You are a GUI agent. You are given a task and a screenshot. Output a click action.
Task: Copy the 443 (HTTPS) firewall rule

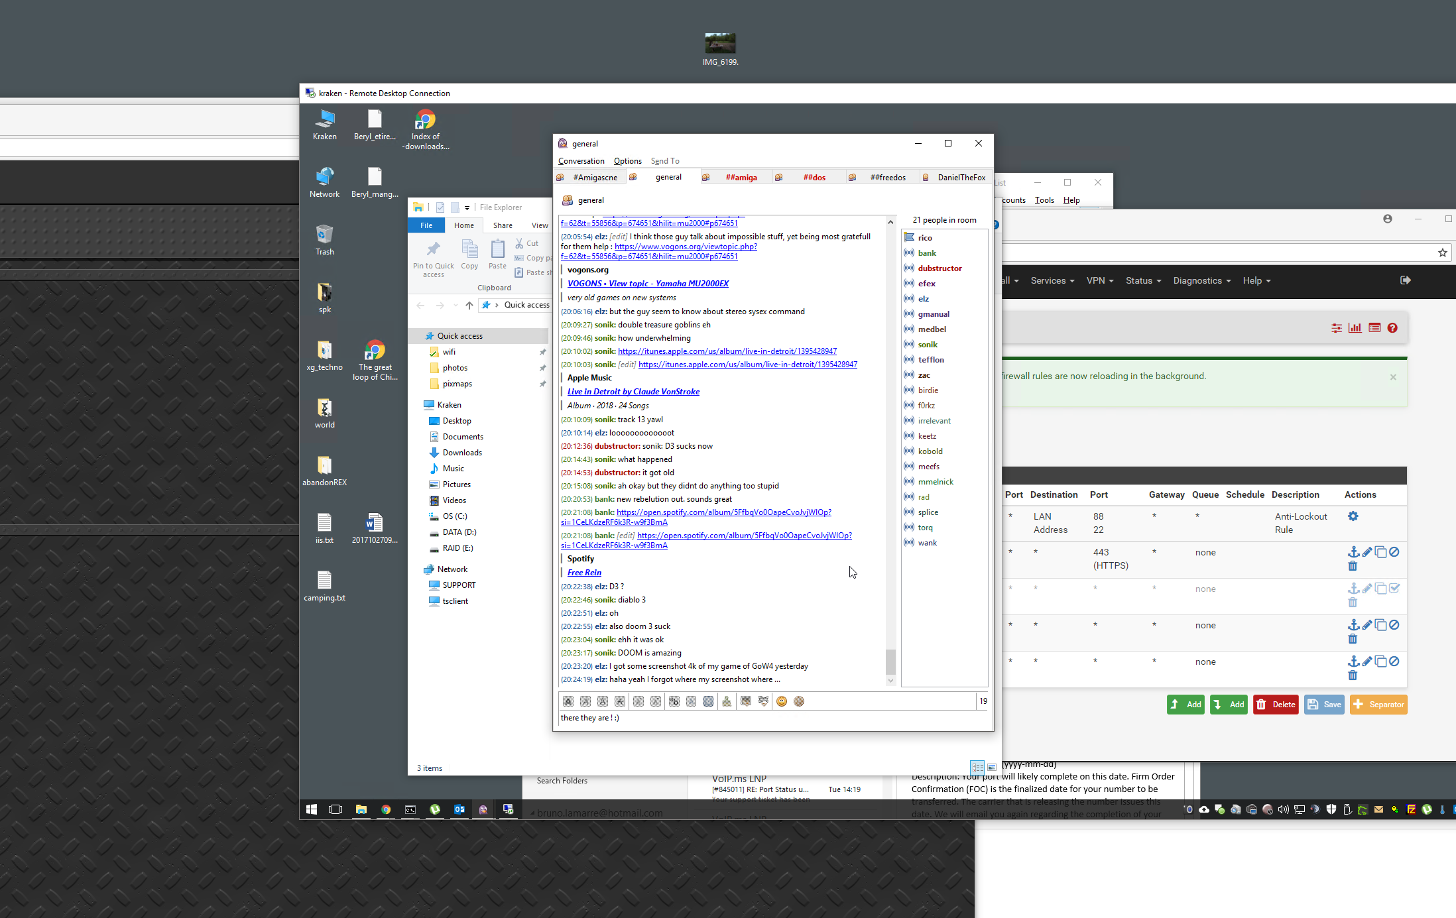point(1380,552)
